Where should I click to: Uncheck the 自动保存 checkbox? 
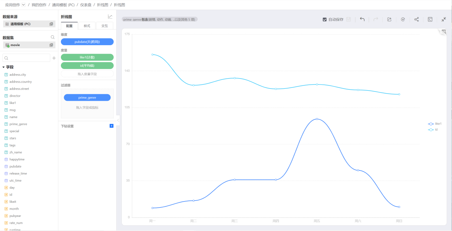coord(325,19)
